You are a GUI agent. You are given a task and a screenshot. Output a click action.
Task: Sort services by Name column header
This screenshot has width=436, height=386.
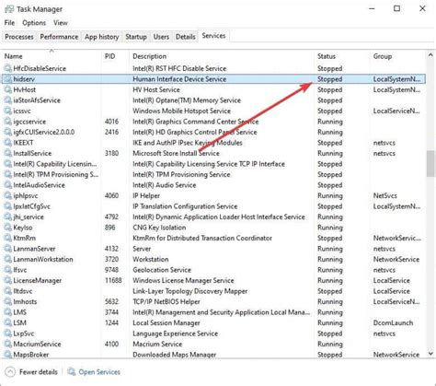tap(52, 56)
